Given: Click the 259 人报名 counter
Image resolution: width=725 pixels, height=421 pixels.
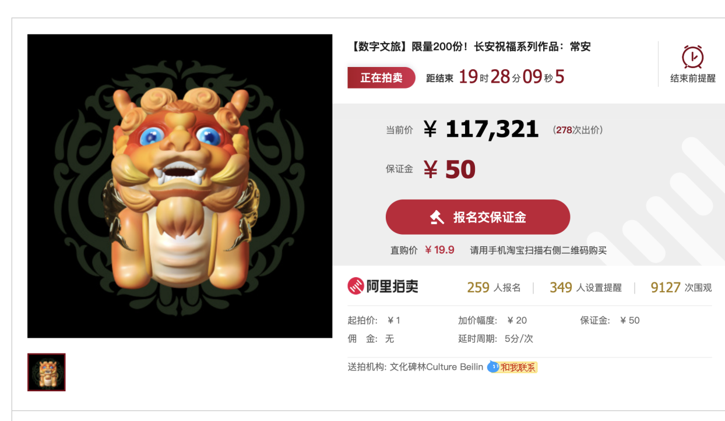Looking at the screenshot, I should click(494, 287).
